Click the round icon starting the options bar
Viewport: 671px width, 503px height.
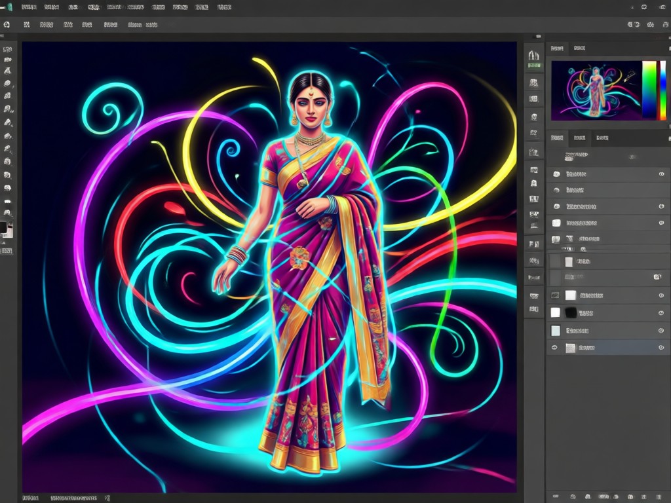tap(7, 25)
